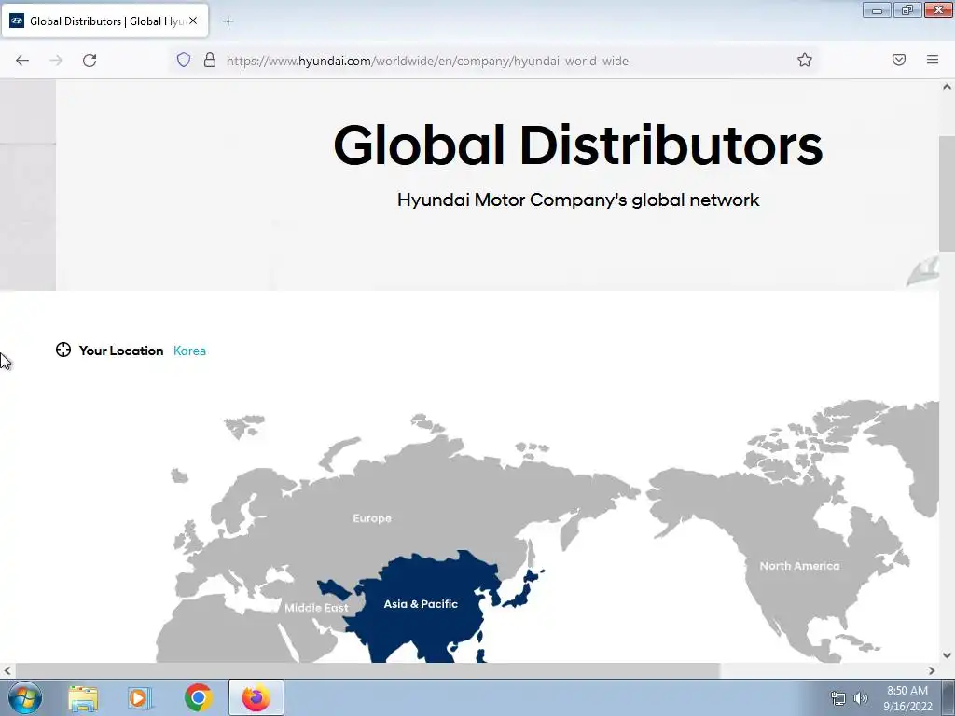Minimize the Firefox window
The height and width of the screenshot is (716, 955).
pyautogui.click(x=877, y=9)
